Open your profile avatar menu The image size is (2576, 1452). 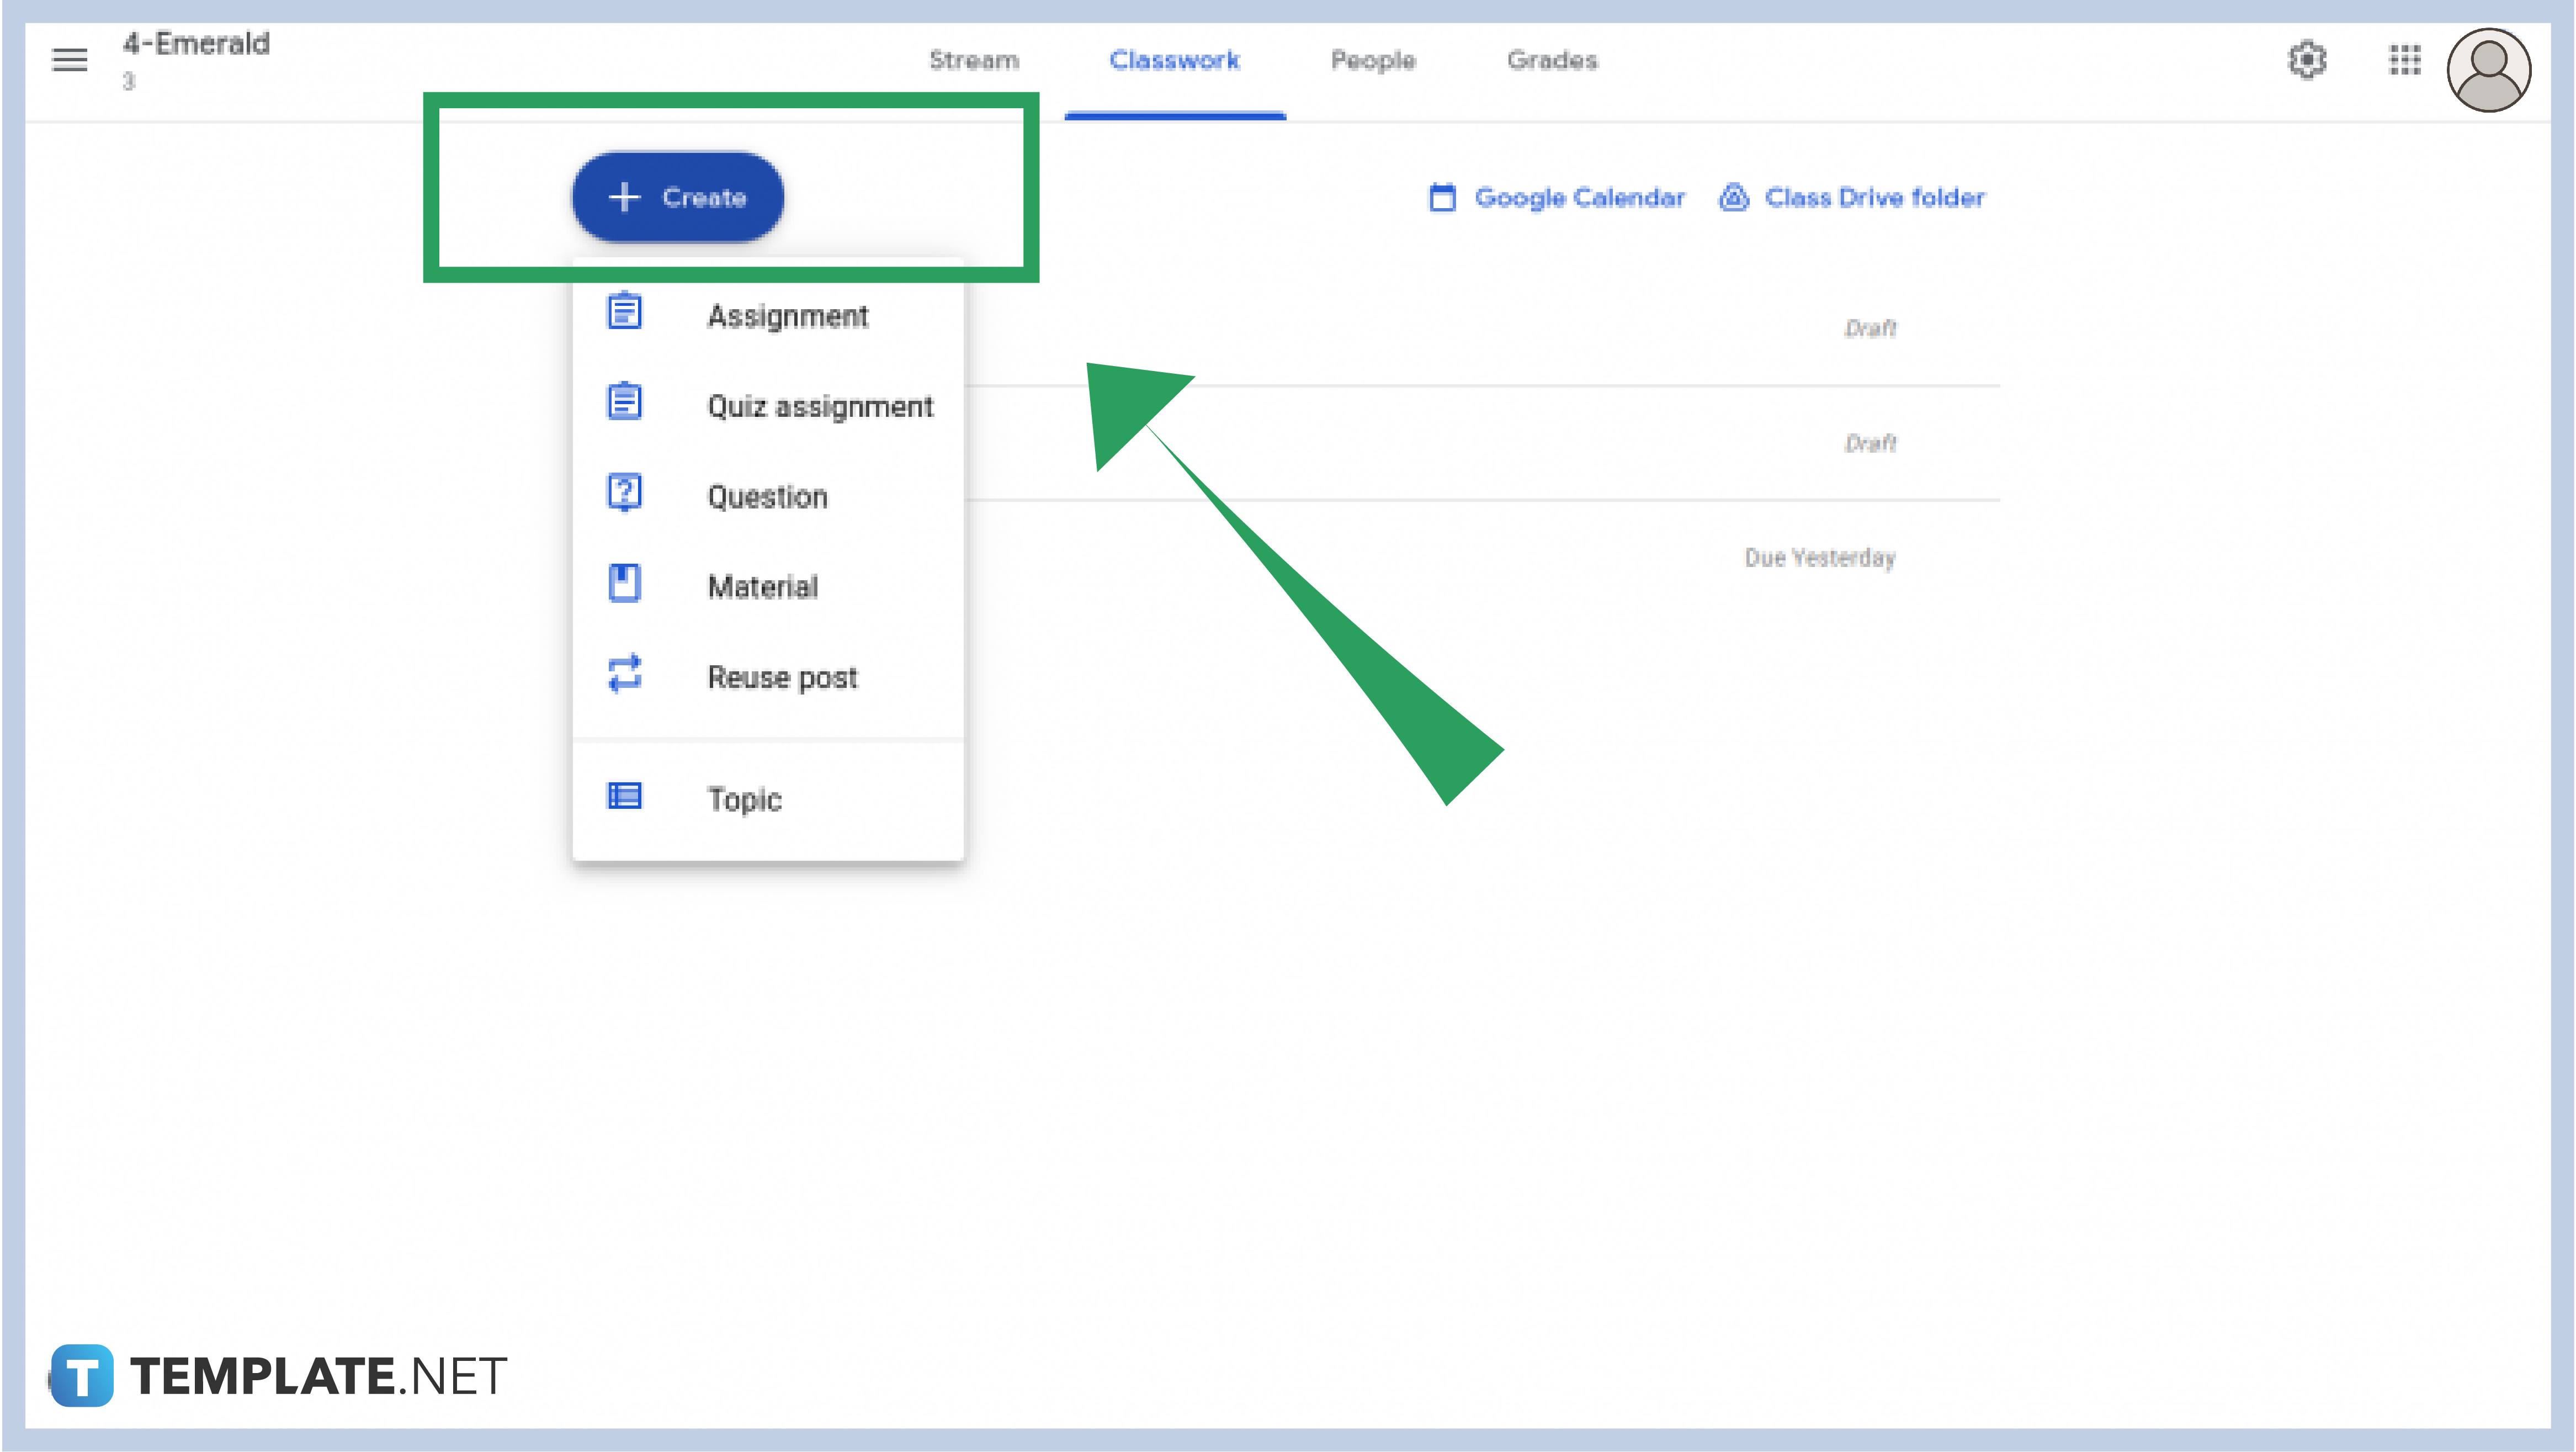2489,69
